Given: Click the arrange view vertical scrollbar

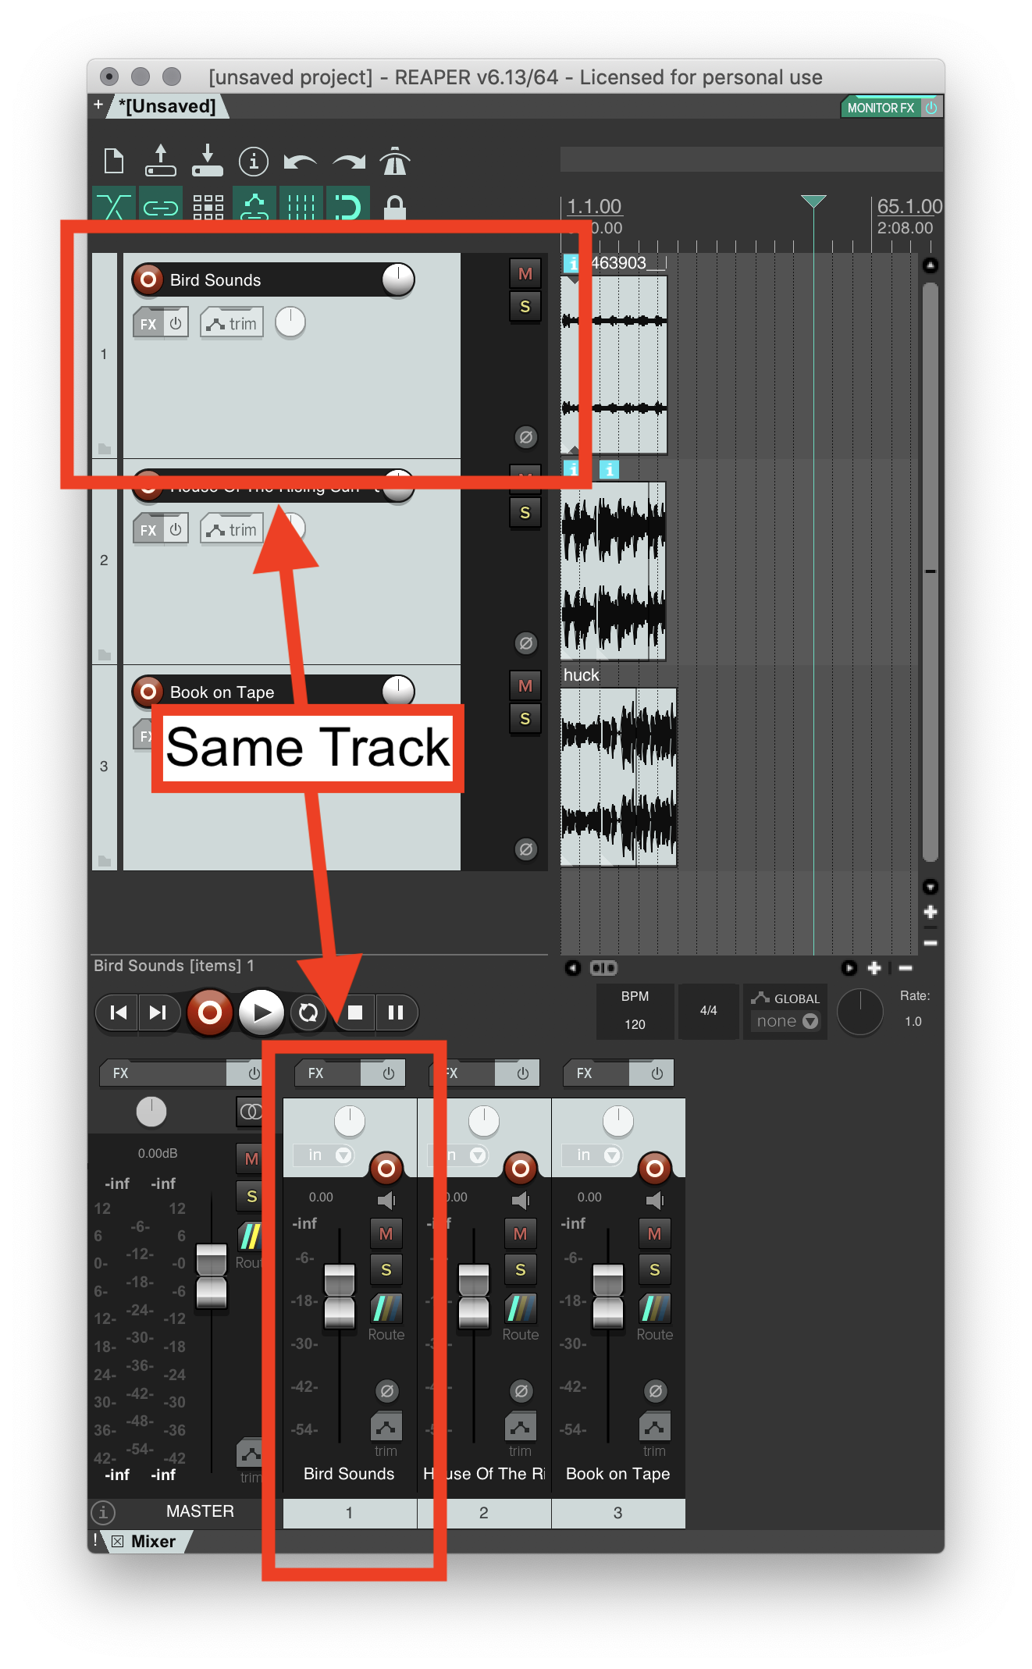Looking at the screenshot, I should 931,571.
